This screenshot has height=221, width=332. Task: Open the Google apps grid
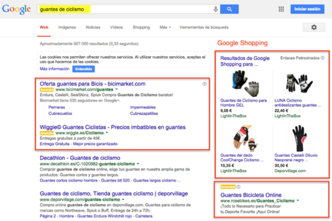tap(281, 9)
